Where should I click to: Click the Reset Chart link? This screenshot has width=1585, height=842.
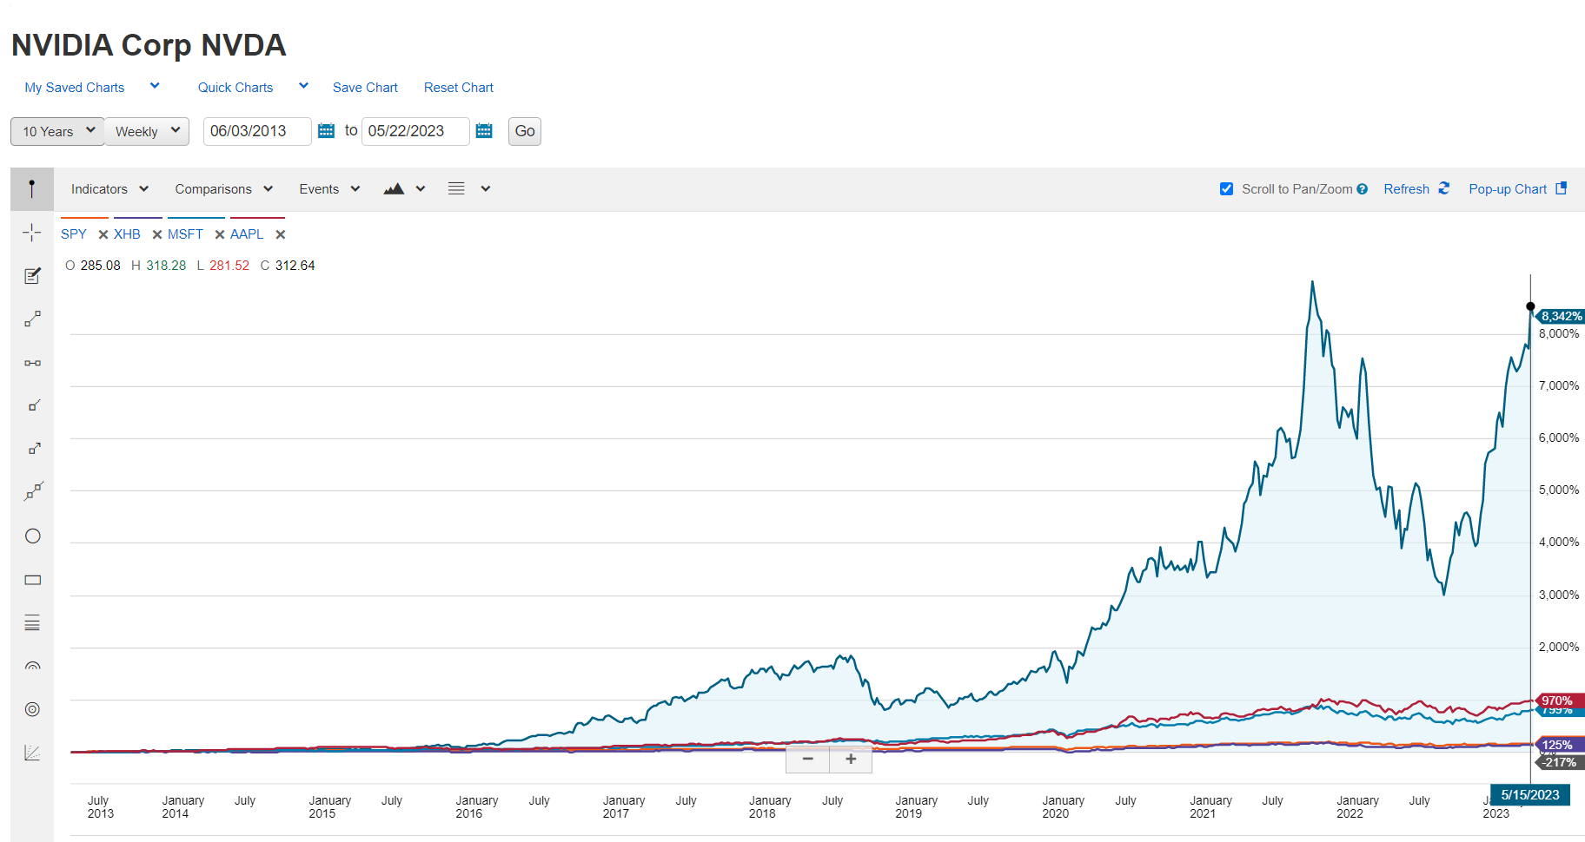(x=459, y=88)
